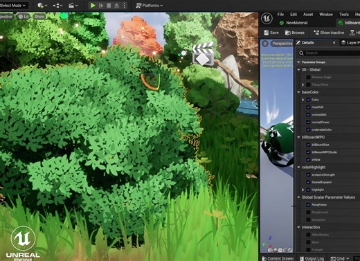Open play options three-dot menu
The height and width of the screenshot is (261, 360).
(125, 6)
